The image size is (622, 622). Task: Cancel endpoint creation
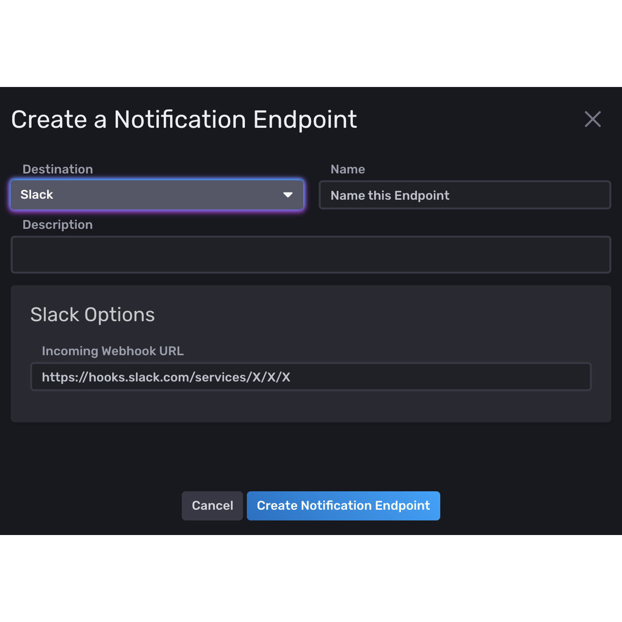pos(212,506)
